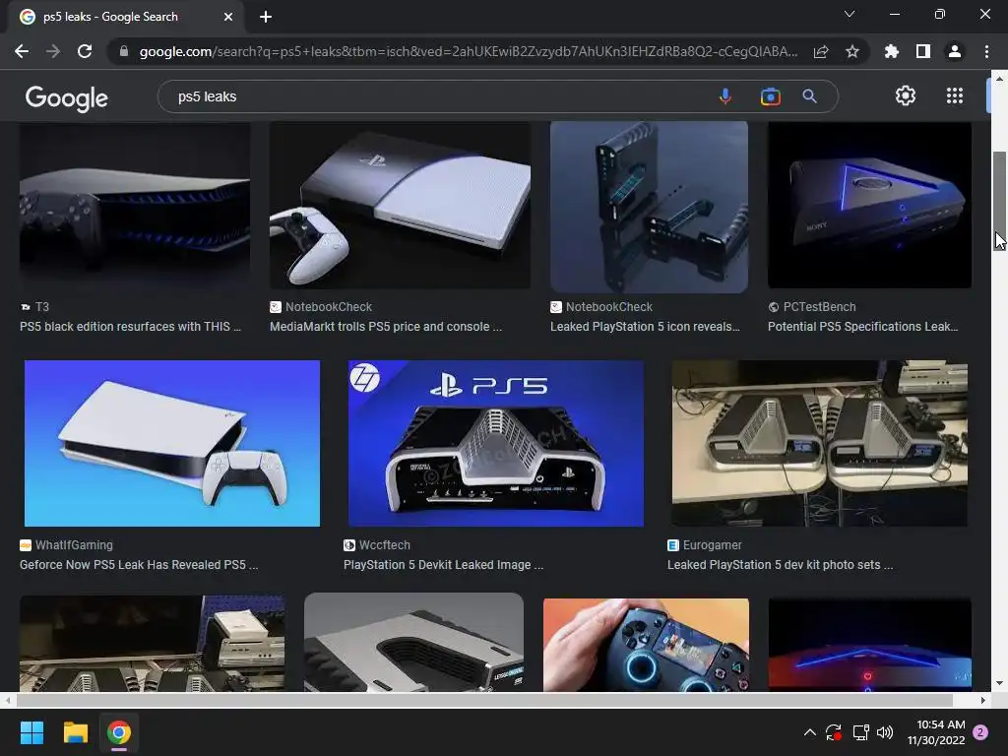1008x756 pixels.
Task: Open the Chrome extensions puzzle icon
Action: click(x=892, y=51)
